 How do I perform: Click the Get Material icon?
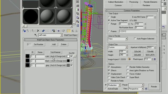coord(24,31)
